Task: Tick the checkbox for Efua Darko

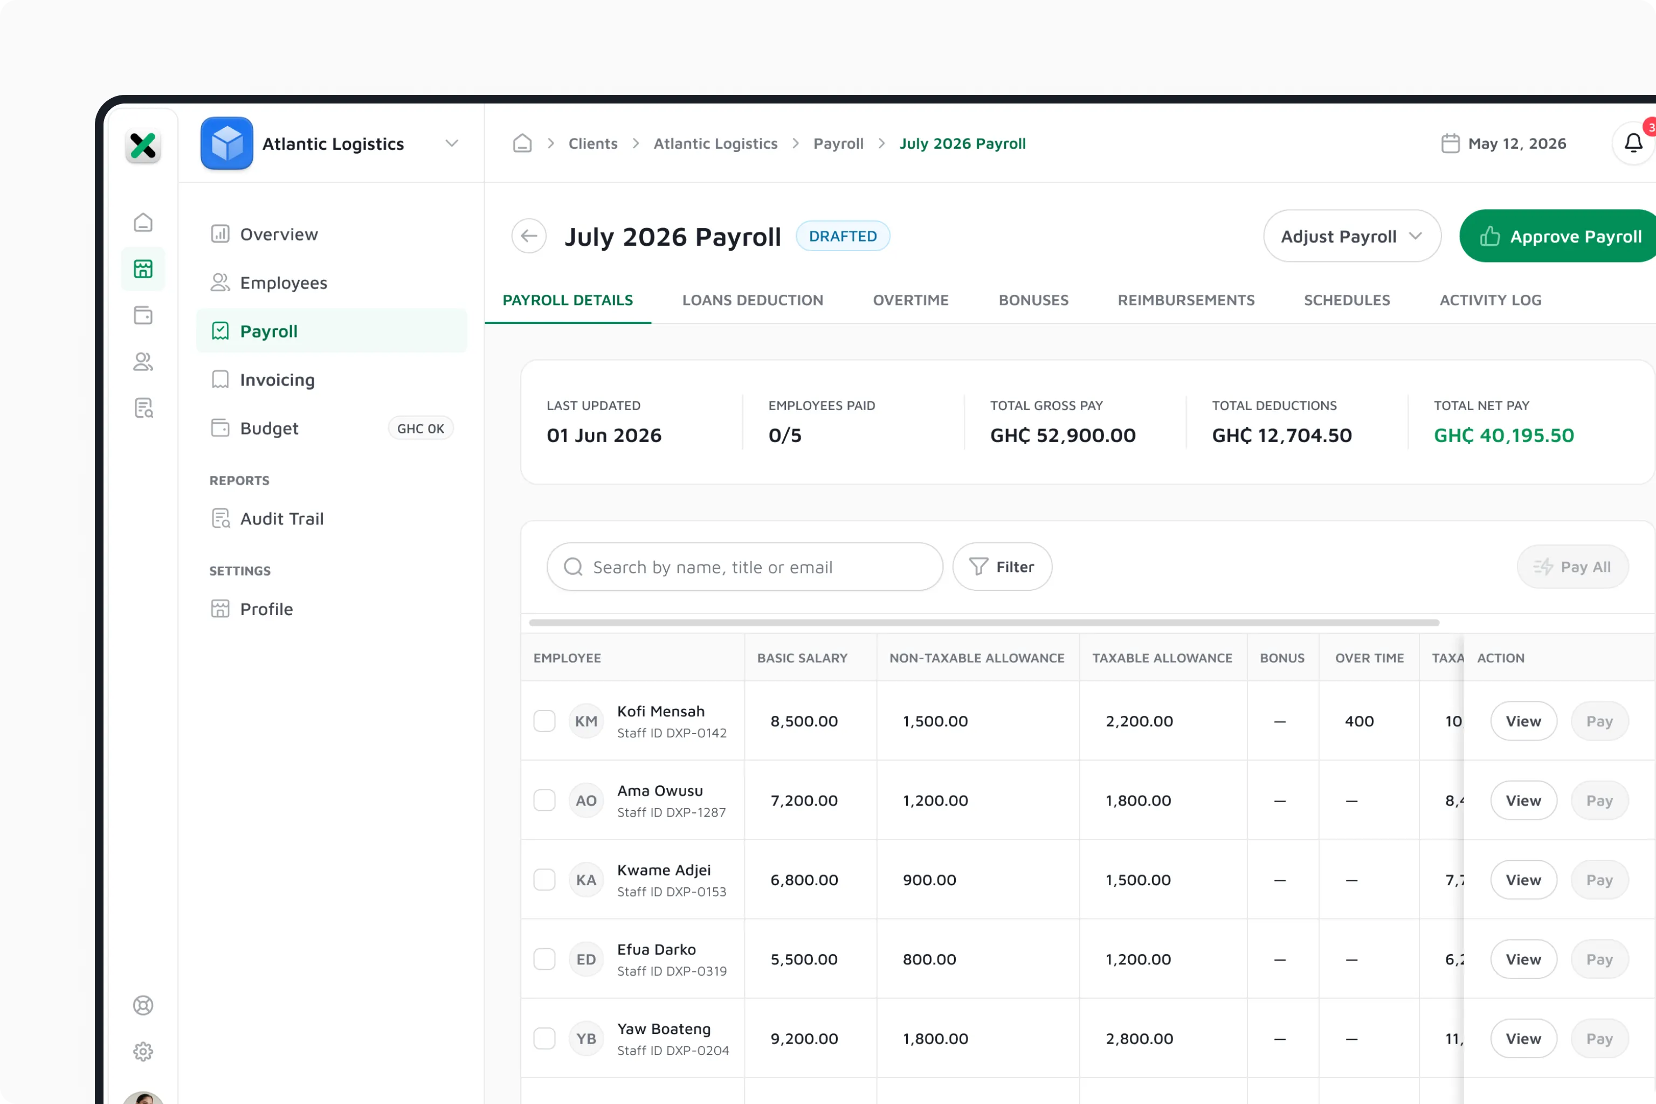Action: coord(544,959)
